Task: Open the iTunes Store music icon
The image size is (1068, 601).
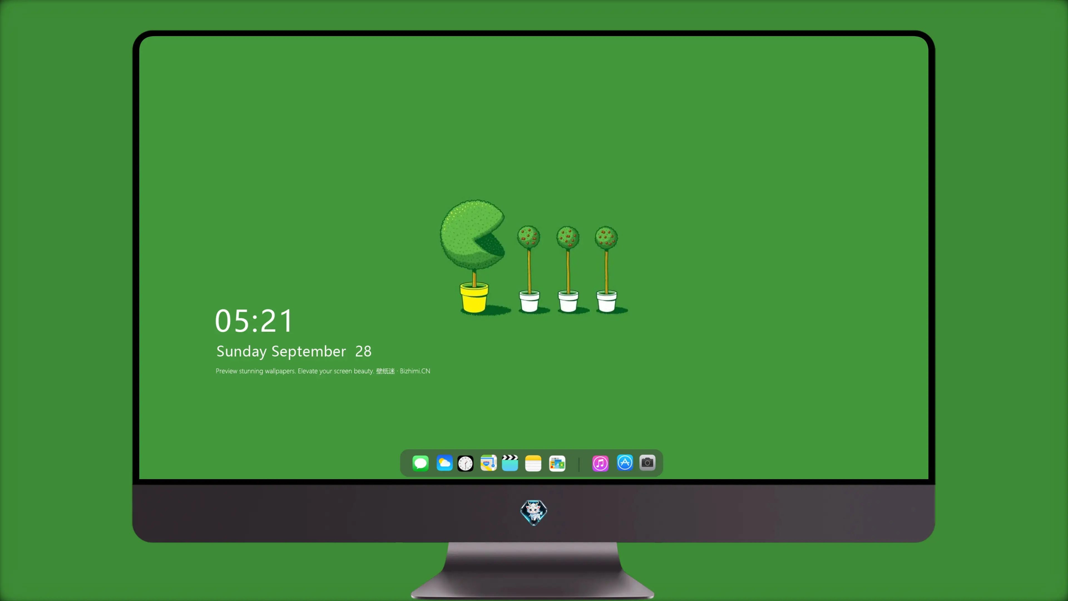Action: click(600, 463)
